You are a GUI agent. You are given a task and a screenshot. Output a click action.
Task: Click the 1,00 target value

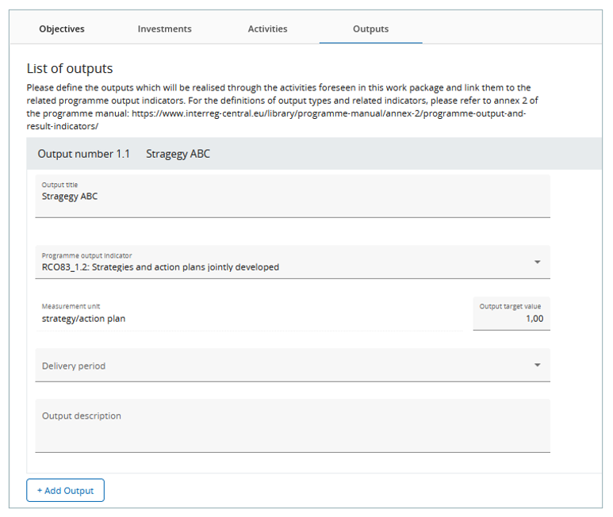tap(534, 319)
